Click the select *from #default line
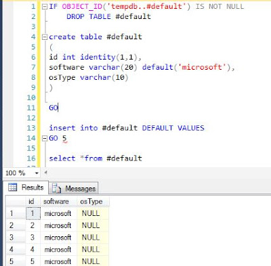Viewport: 271px width, 266px height. click(96, 158)
